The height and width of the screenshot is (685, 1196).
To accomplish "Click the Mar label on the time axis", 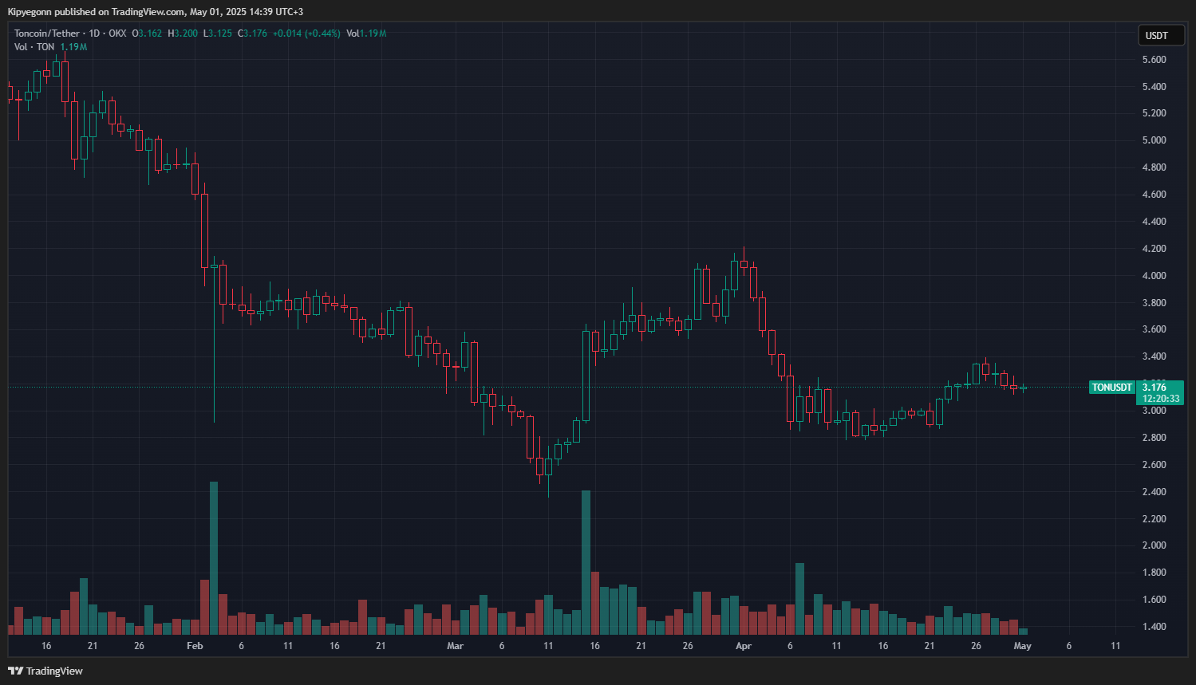I will (x=455, y=646).
